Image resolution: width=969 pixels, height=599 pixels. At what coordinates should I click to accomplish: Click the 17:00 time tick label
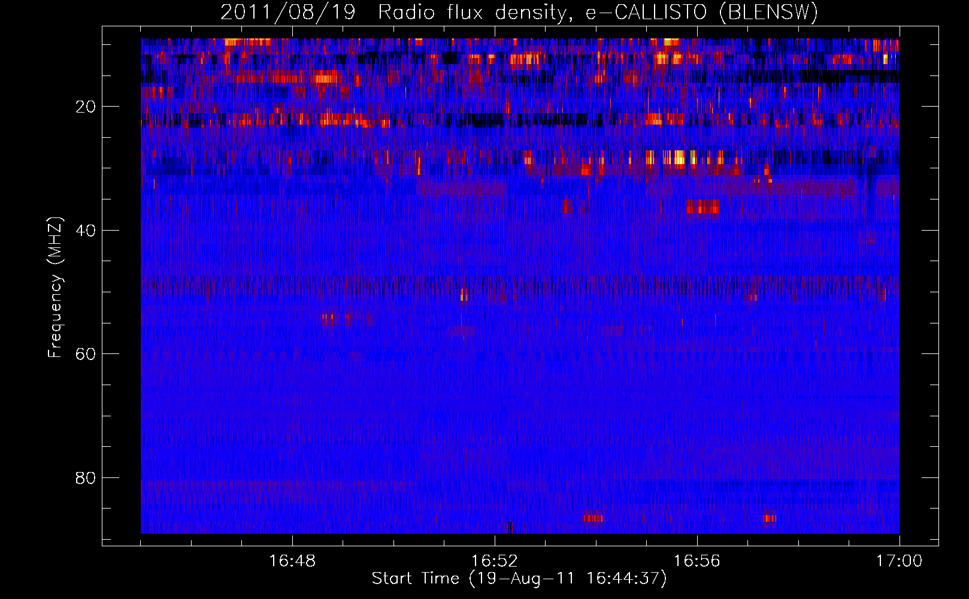pos(900,561)
